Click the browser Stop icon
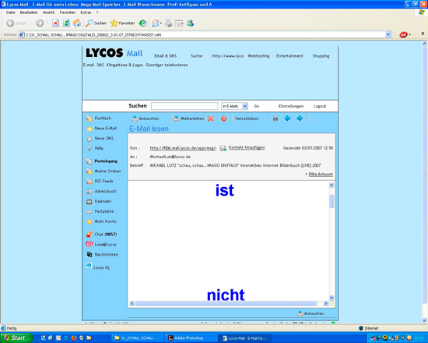This screenshot has width=428, height=343. 56,23
